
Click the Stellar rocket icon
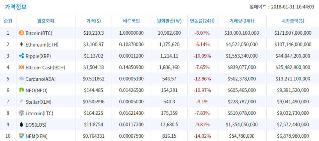[22, 102]
